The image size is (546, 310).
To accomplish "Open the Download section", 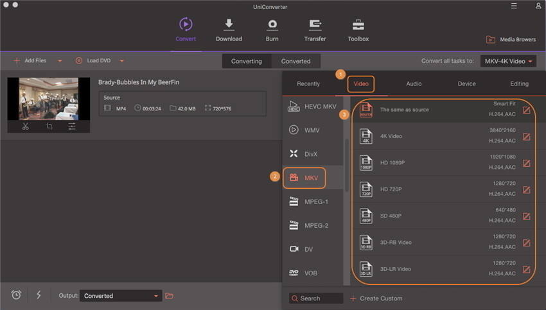I will 229,30.
